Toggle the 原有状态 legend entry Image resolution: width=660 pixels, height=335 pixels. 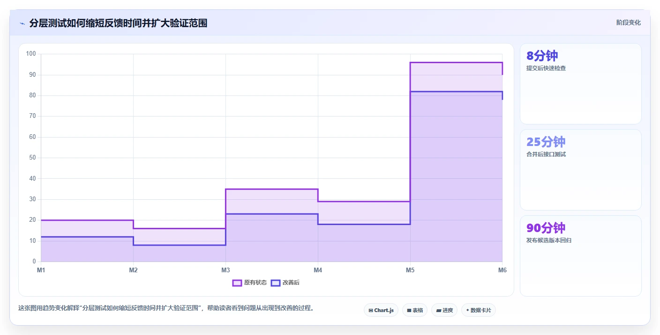(250, 283)
